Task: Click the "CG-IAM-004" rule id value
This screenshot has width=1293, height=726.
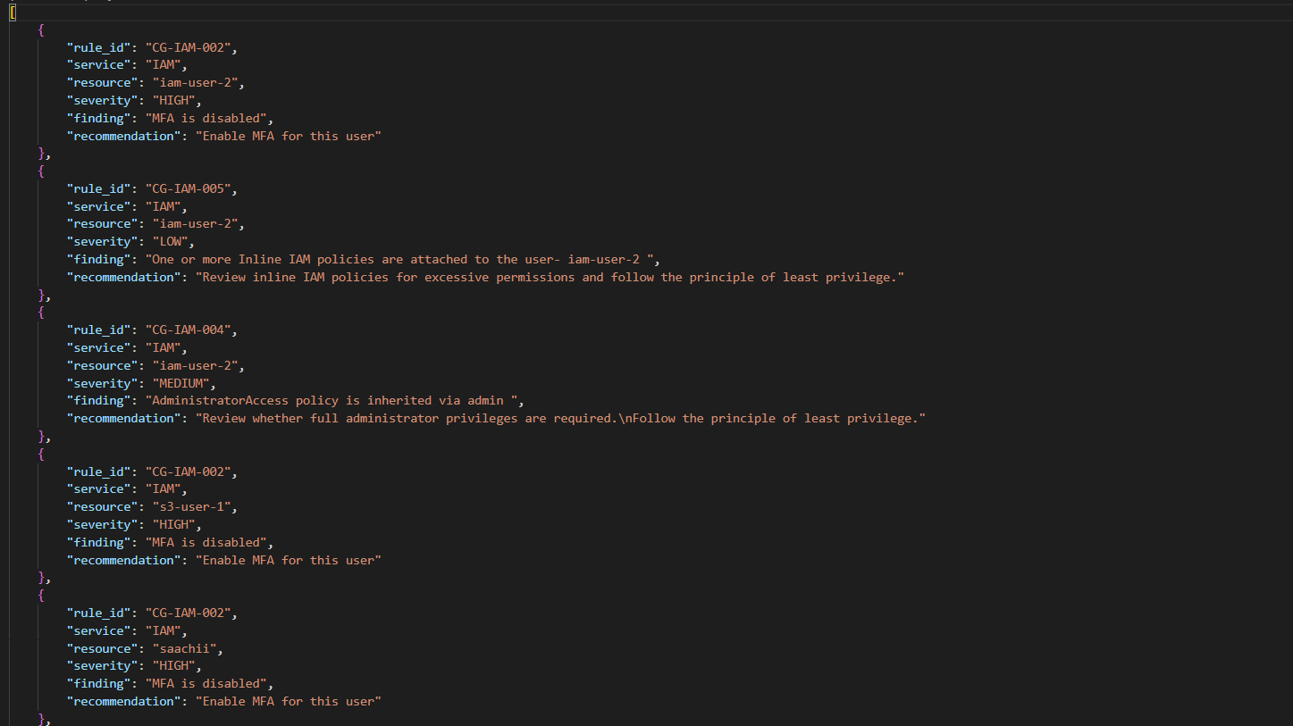Action: point(188,330)
